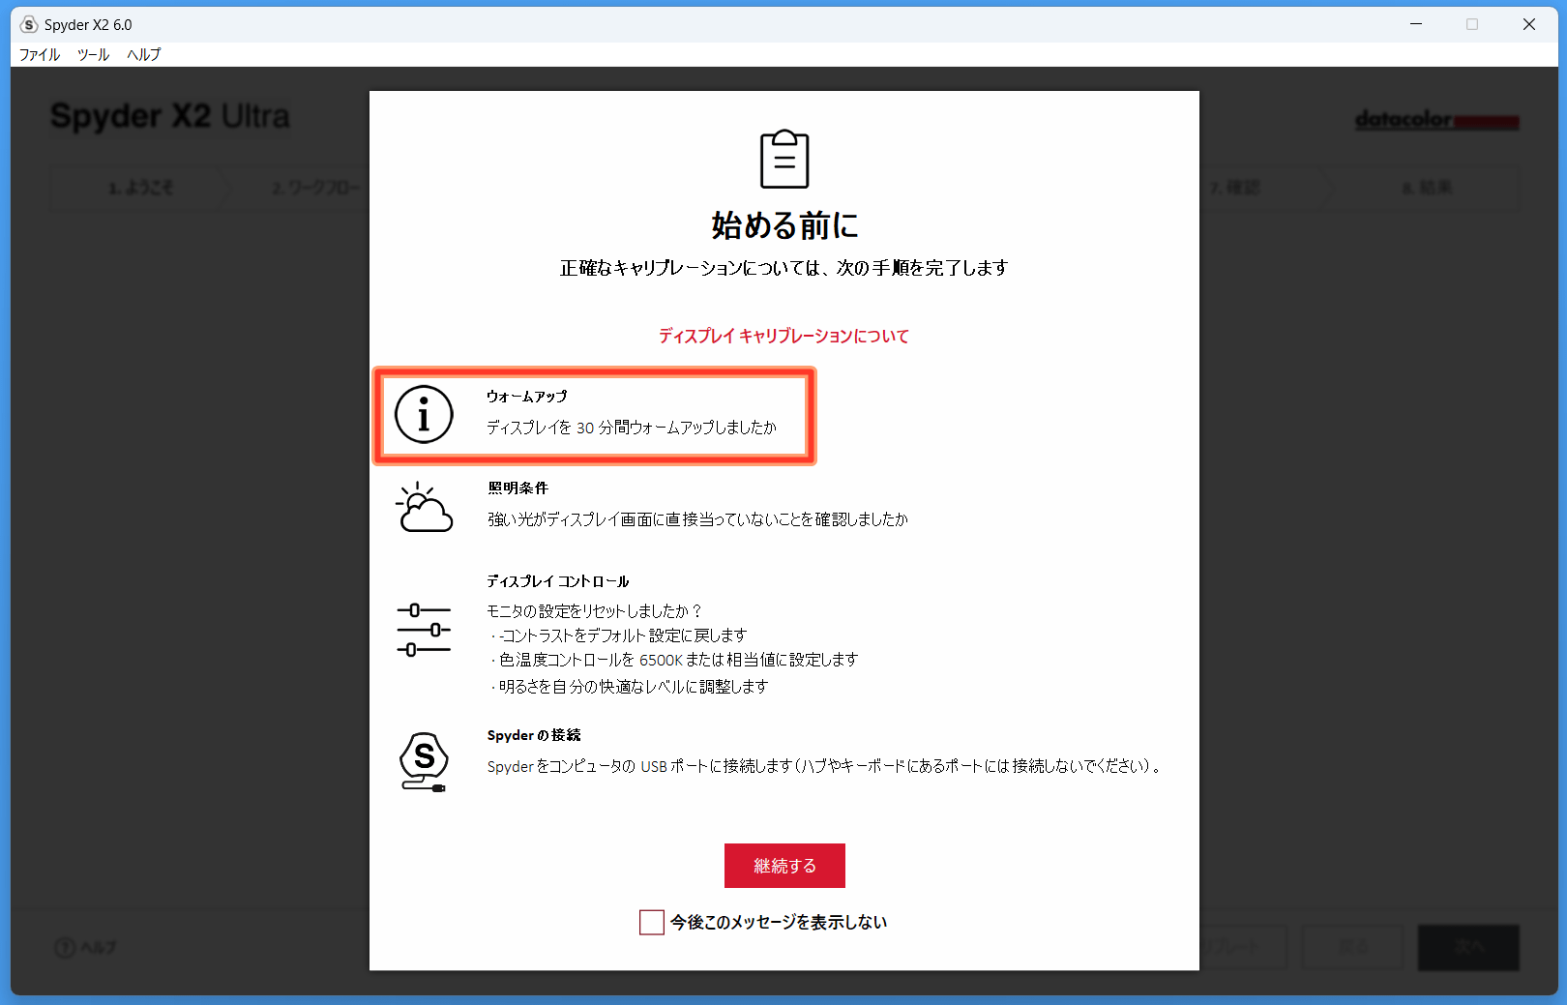The height and width of the screenshot is (1005, 1567).
Task: Click the lighting conditions sun-cloud icon
Action: [424, 508]
